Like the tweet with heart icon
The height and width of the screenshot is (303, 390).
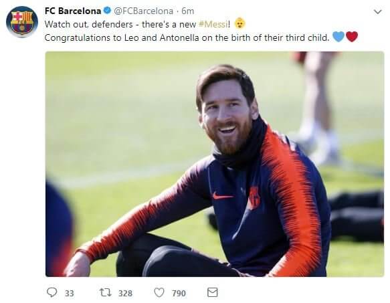[159, 292]
